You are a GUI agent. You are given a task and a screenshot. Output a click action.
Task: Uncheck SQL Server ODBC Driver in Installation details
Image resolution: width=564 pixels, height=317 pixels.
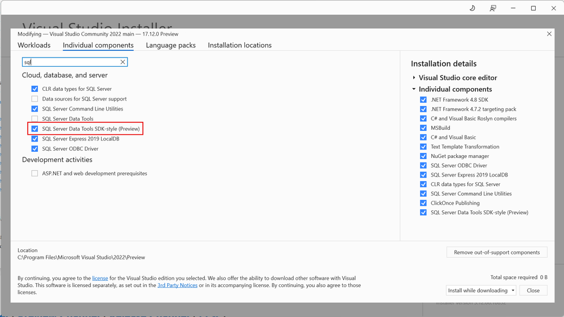click(x=423, y=165)
